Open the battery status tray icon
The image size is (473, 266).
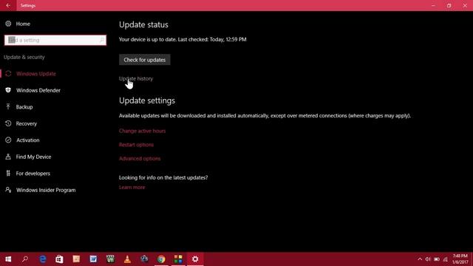(437, 259)
